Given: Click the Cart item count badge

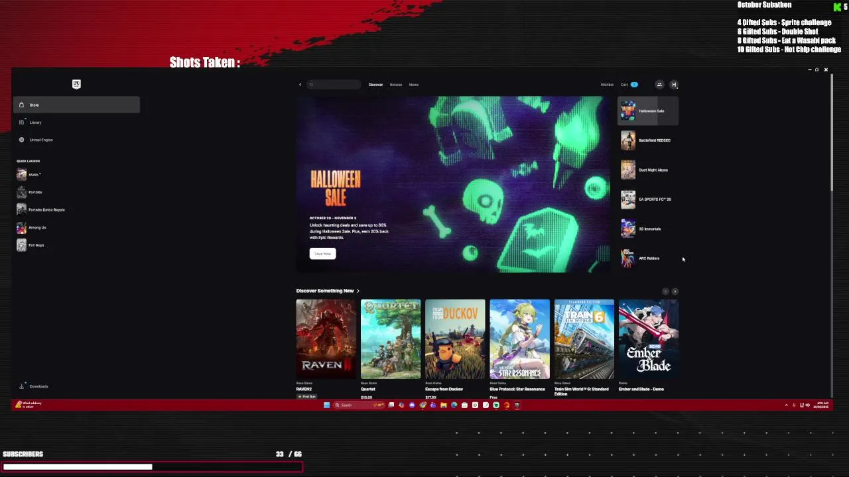Looking at the screenshot, I should (x=634, y=85).
